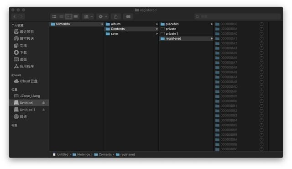The image size is (292, 169).
Task: Click registered in the path bar
Action: coord(125,154)
